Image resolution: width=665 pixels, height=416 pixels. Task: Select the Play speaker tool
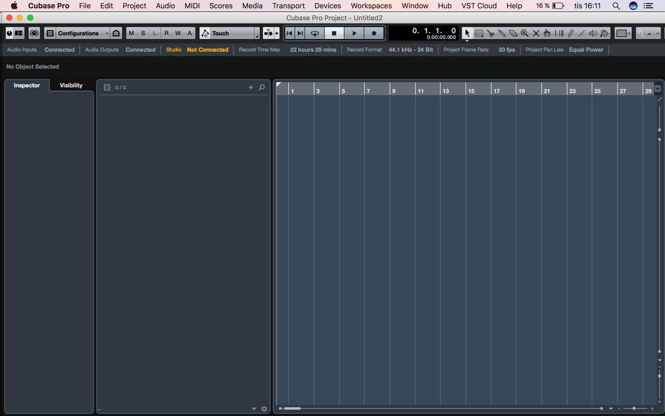click(593, 33)
